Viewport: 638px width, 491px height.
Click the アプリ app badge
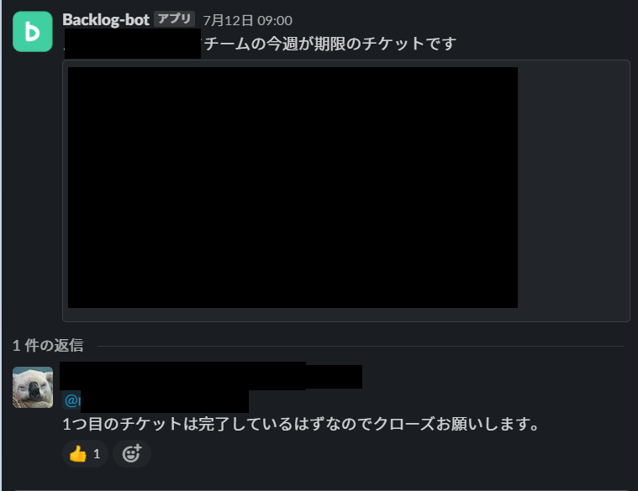(175, 19)
